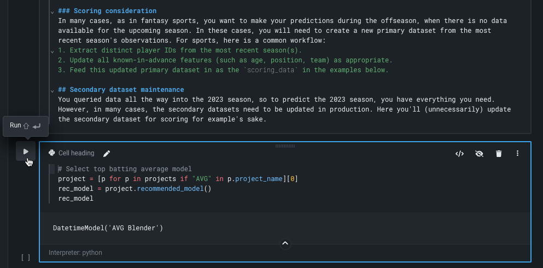
Task: Click the Cell heading label
Action: (76, 153)
